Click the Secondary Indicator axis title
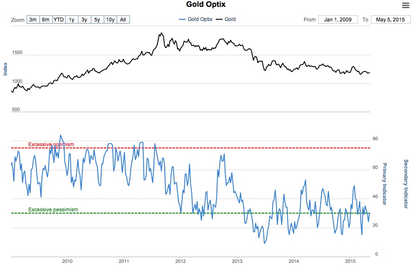This screenshot has height=265, width=413. (406, 184)
